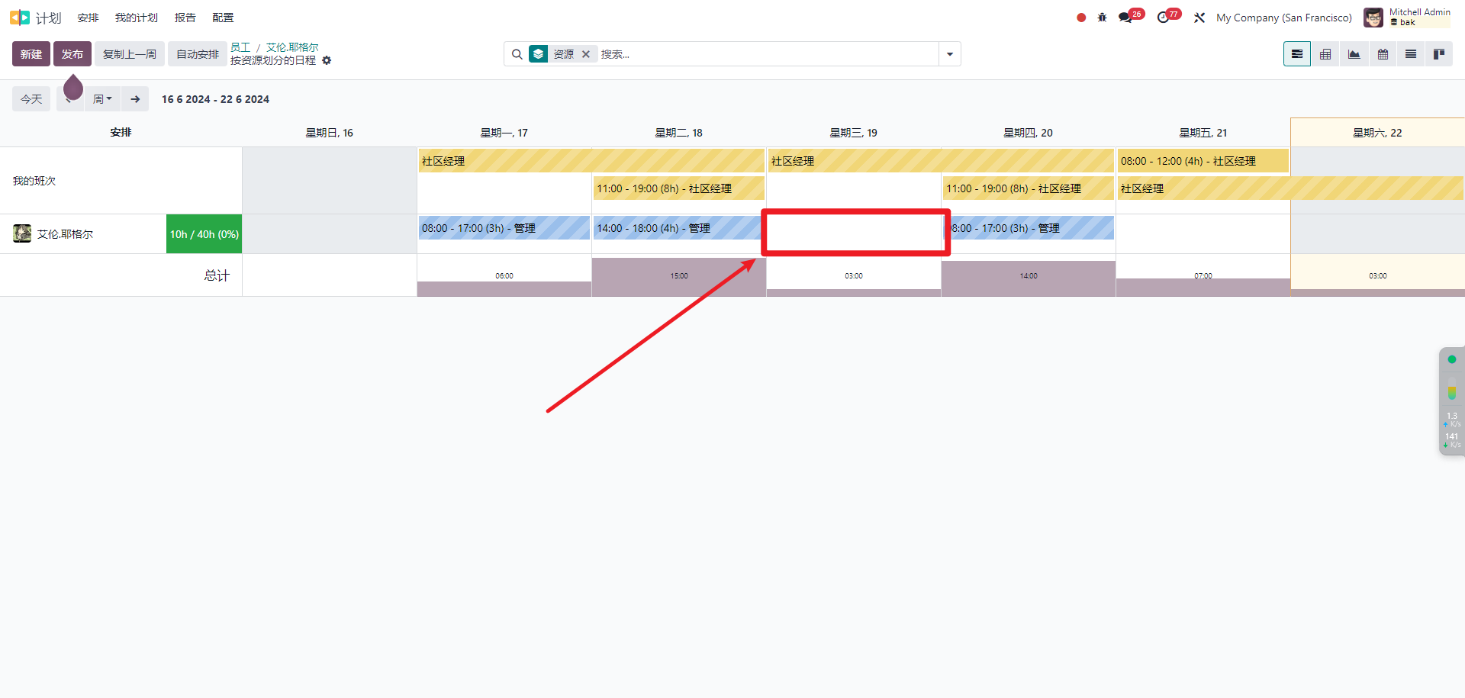Open the list view
The width and height of the screenshot is (1465, 698).
1411,54
